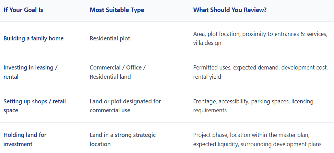Click the 'What Should You Review?' header
Viewport: 334px width, 153px height.
tap(230, 10)
